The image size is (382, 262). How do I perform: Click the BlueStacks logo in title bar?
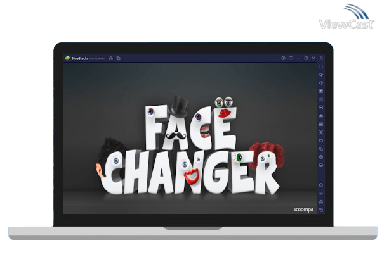pyautogui.click(x=67, y=58)
